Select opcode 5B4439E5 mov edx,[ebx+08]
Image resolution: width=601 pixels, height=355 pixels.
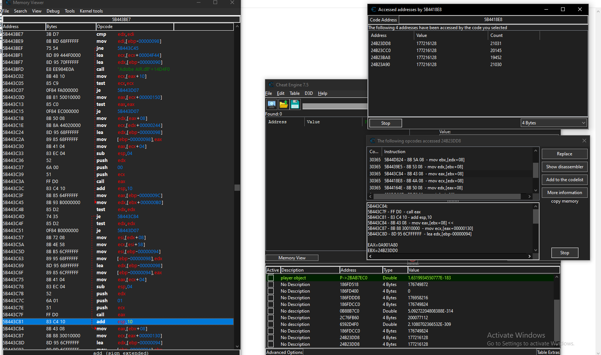[x=450, y=167]
